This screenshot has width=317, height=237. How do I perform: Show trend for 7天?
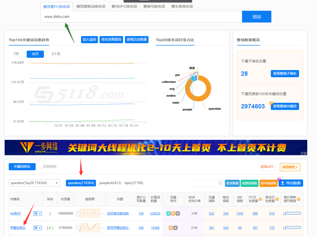(x=16, y=54)
